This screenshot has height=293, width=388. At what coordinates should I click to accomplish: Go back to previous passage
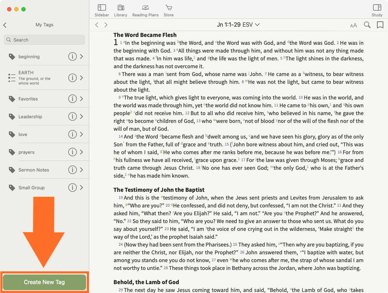click(97, 25)
